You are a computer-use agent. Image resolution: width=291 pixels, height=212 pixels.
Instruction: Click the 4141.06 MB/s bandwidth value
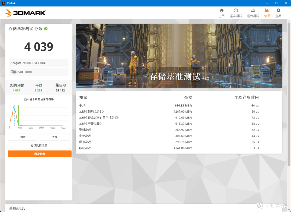(183, 148)
